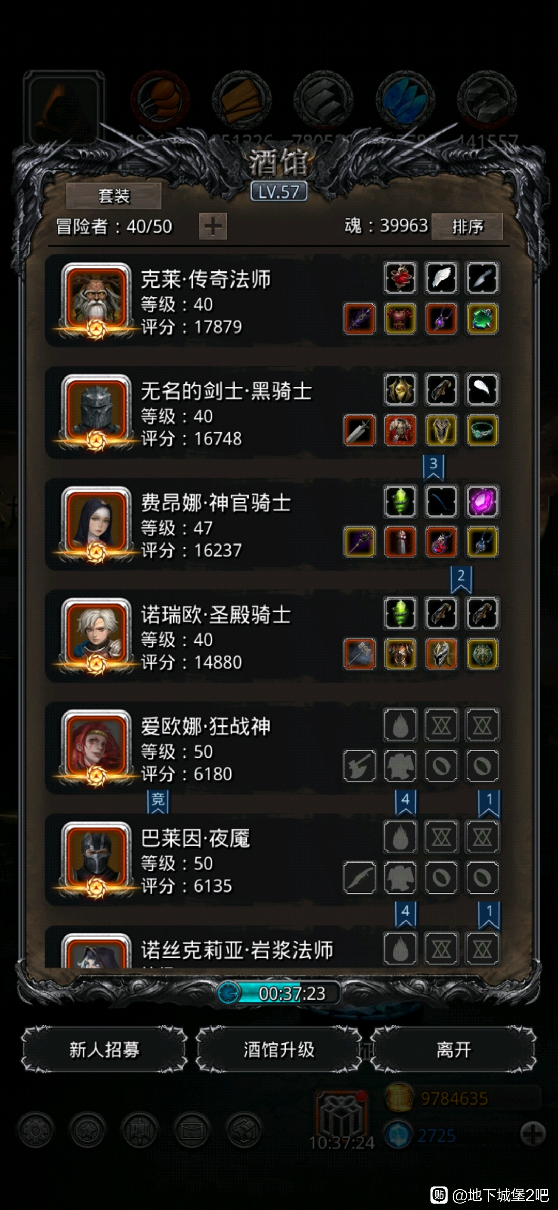Click 无名的剑士·黑骑士 sword weapon icon

pyautogui.click(x=360, y=430)
